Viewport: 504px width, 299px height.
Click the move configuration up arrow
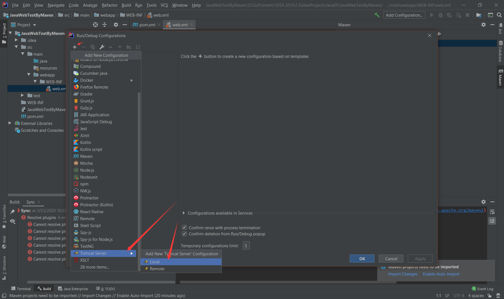coord(111,47)
